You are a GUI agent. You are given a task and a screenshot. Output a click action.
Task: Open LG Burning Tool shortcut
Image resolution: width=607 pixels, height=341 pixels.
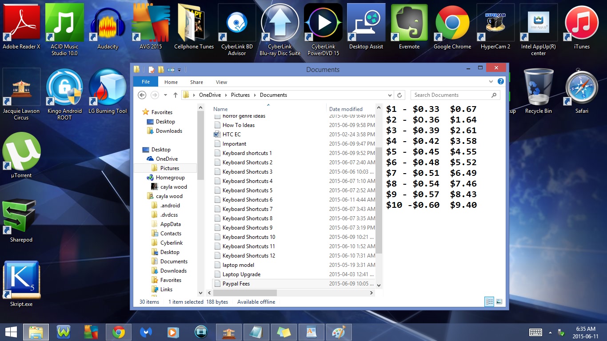[108, 91]
